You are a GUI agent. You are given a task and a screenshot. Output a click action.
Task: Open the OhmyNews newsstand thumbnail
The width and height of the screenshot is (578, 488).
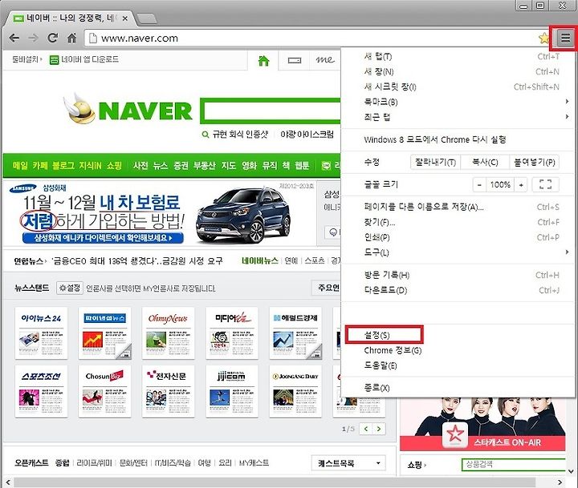tap(168, 333)
